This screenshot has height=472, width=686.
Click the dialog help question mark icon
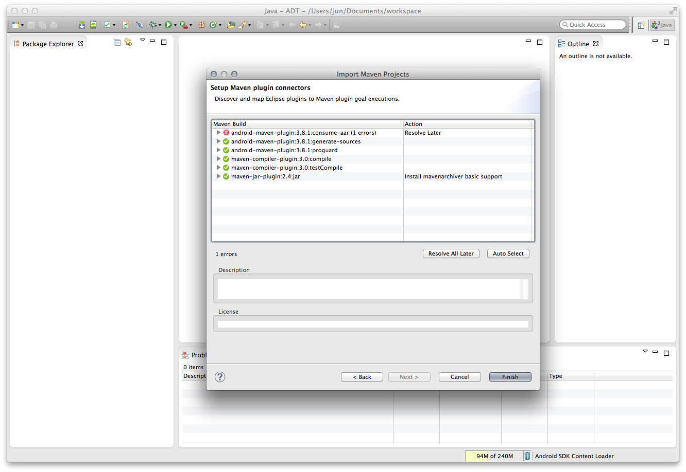coord(220,377)
